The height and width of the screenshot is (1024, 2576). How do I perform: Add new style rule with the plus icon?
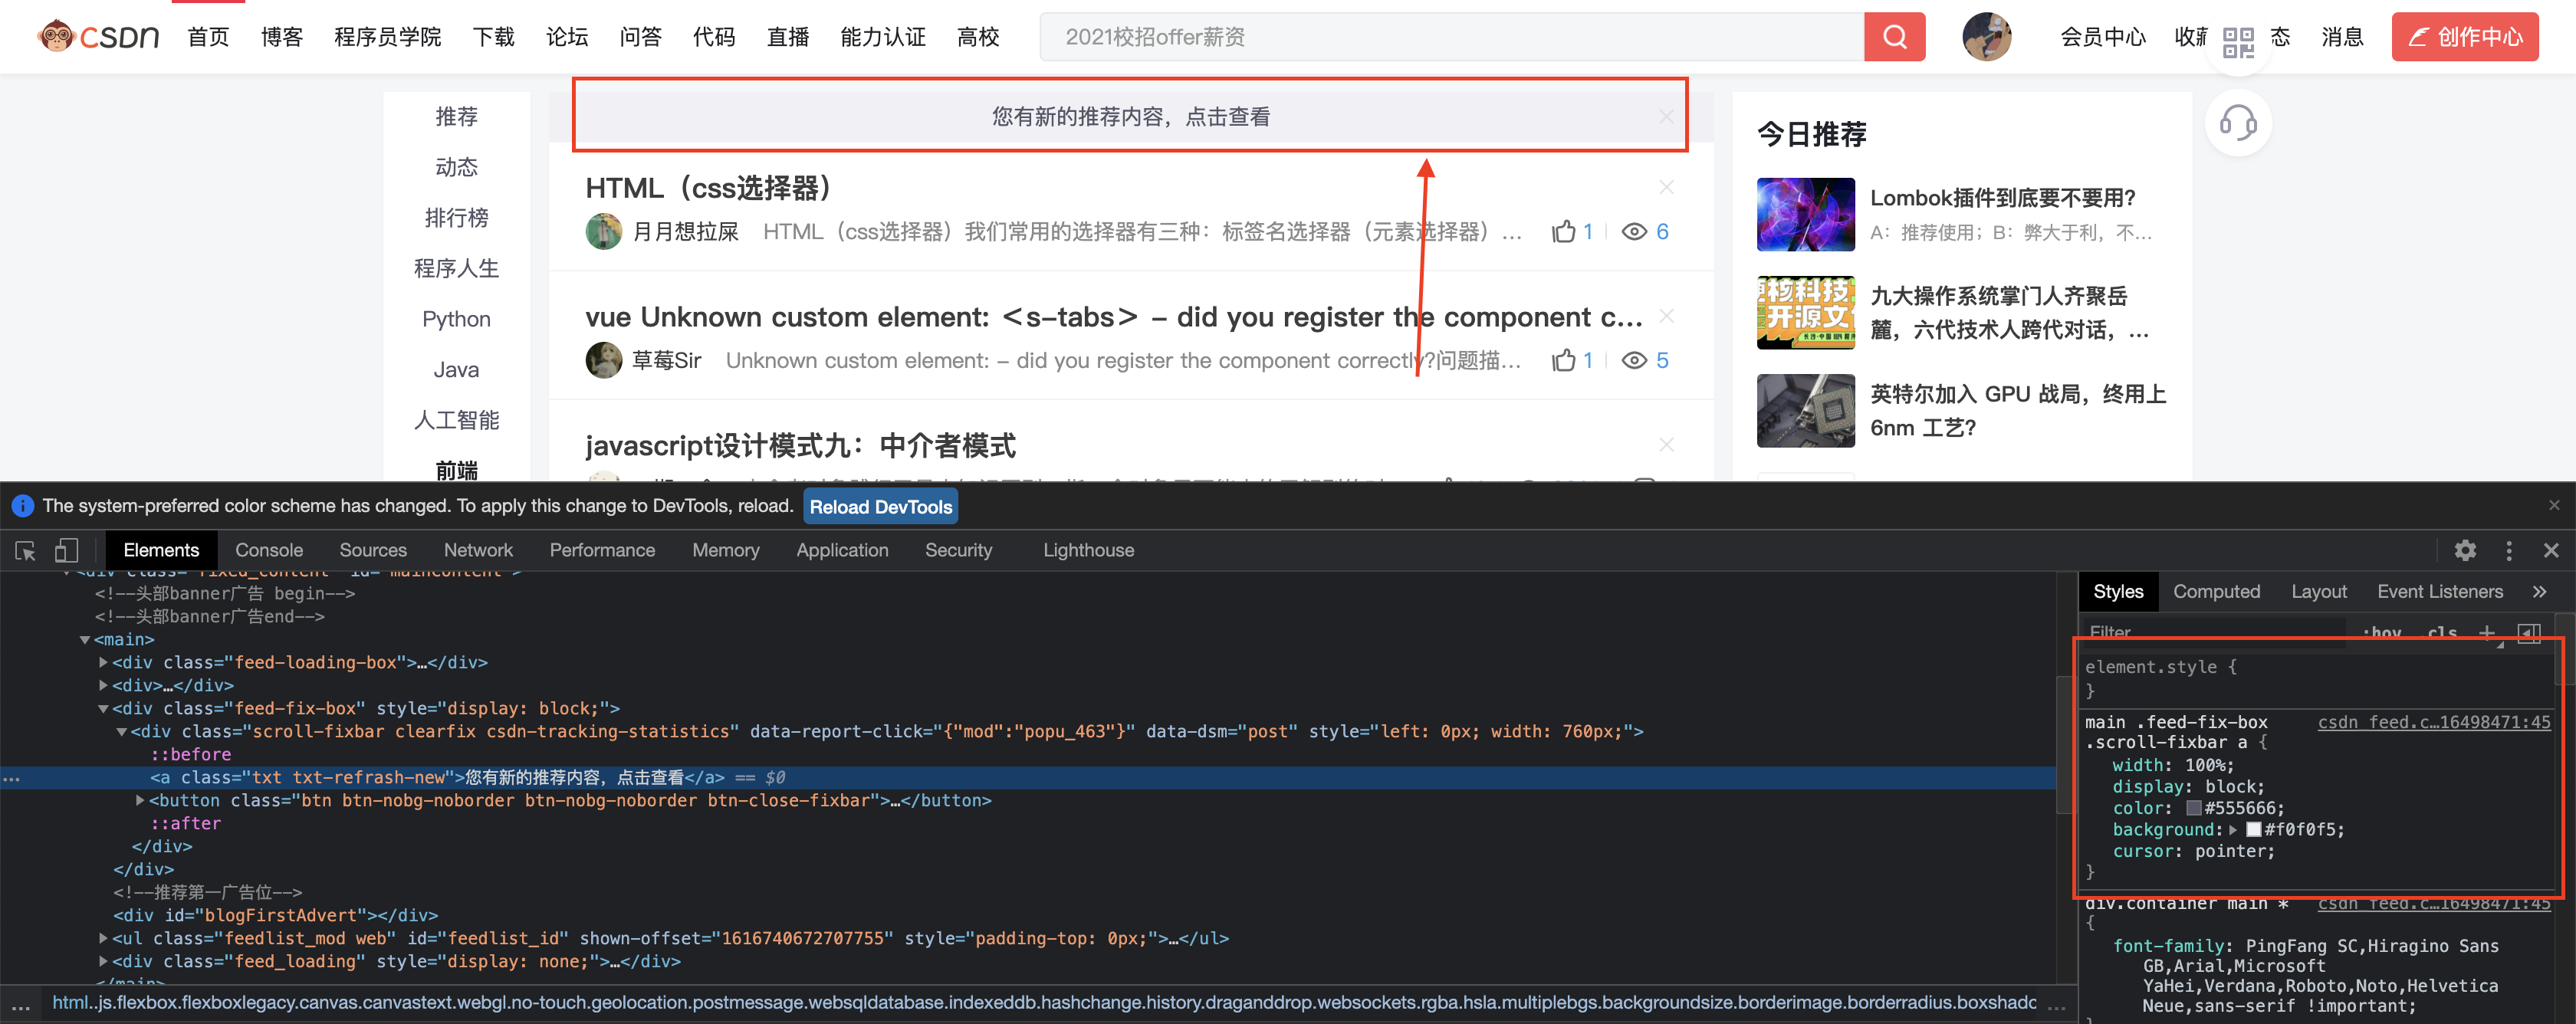(x=2489, y=632)
